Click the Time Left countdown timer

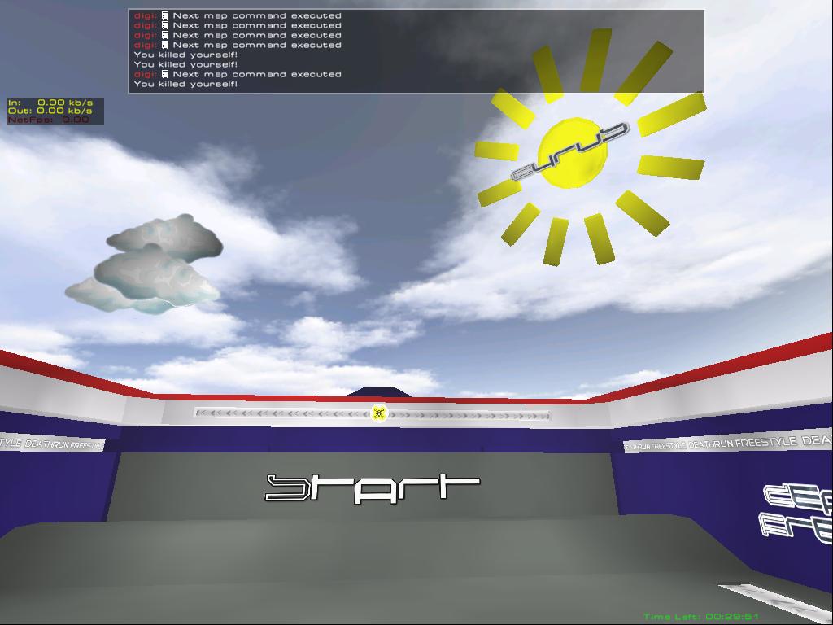(x=701, y=617)
